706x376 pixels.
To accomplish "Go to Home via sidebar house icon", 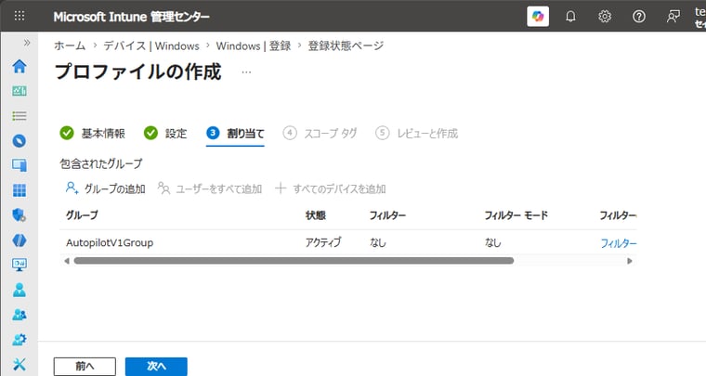I will [20, 67].
